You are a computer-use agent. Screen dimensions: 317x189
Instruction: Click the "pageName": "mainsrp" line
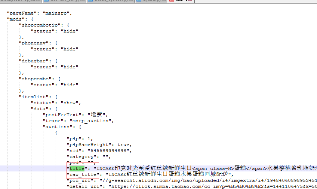point(39,13)
